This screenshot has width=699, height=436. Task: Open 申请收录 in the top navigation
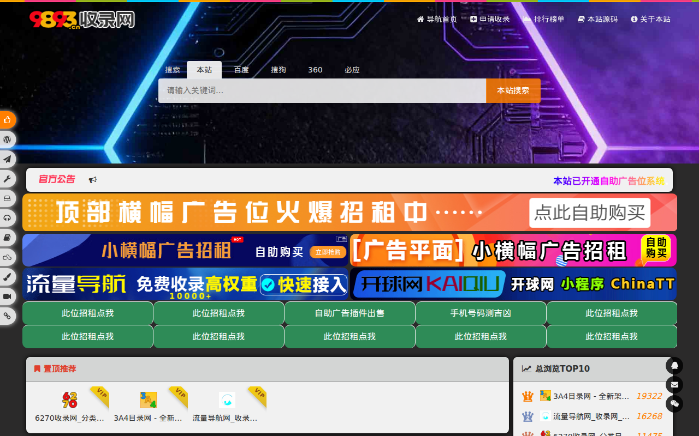tap(490, 19)
